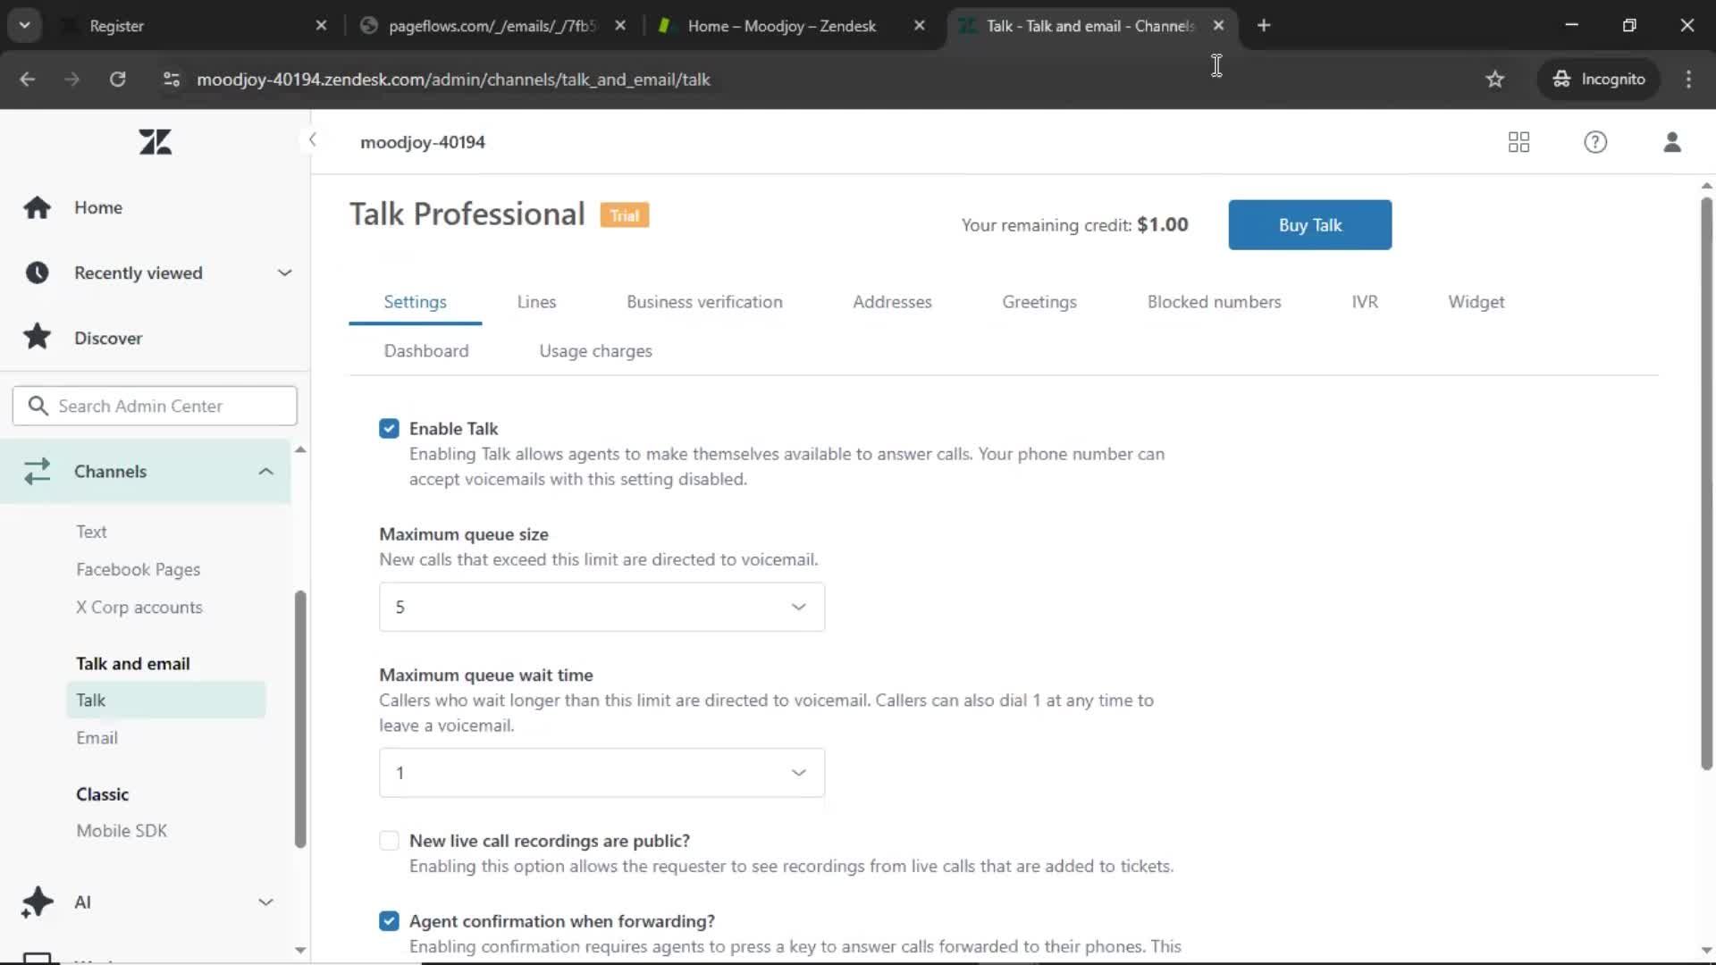Open the IVR tab
The width and height of the screenshot is (1716, 965).
click(x=1365, y=302)
